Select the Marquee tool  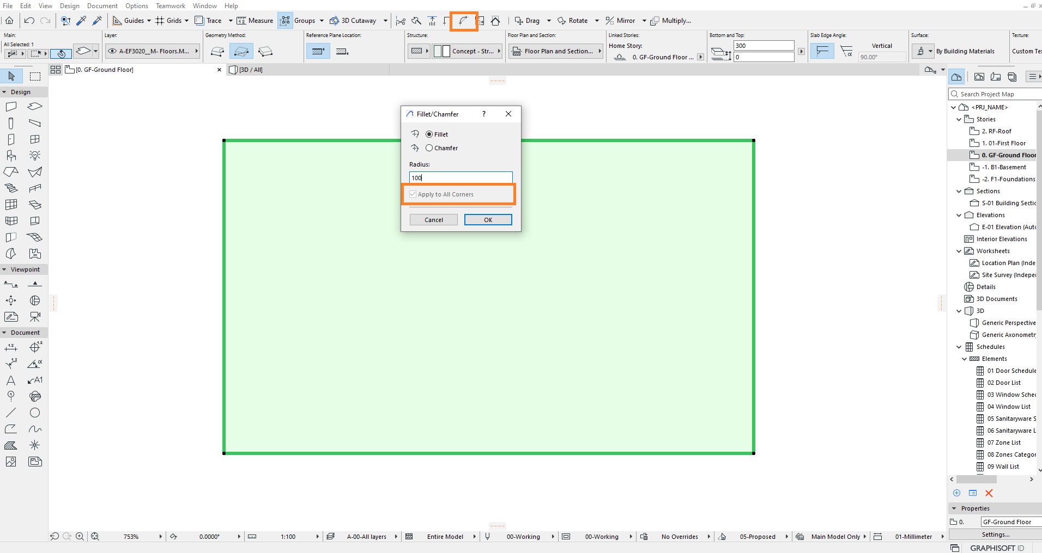35,76
